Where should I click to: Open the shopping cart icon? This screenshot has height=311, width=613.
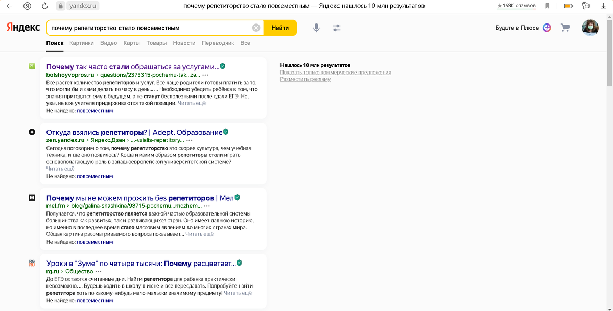click(x=565, y=28)
